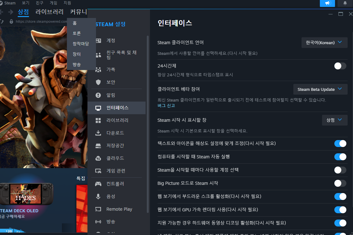Open the 계정 settings icon

(99, 41)
